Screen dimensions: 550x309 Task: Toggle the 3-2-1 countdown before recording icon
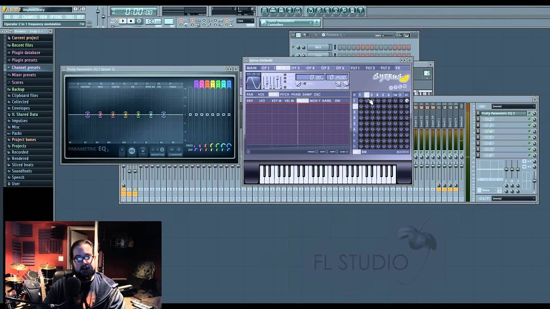pos(196,20)
